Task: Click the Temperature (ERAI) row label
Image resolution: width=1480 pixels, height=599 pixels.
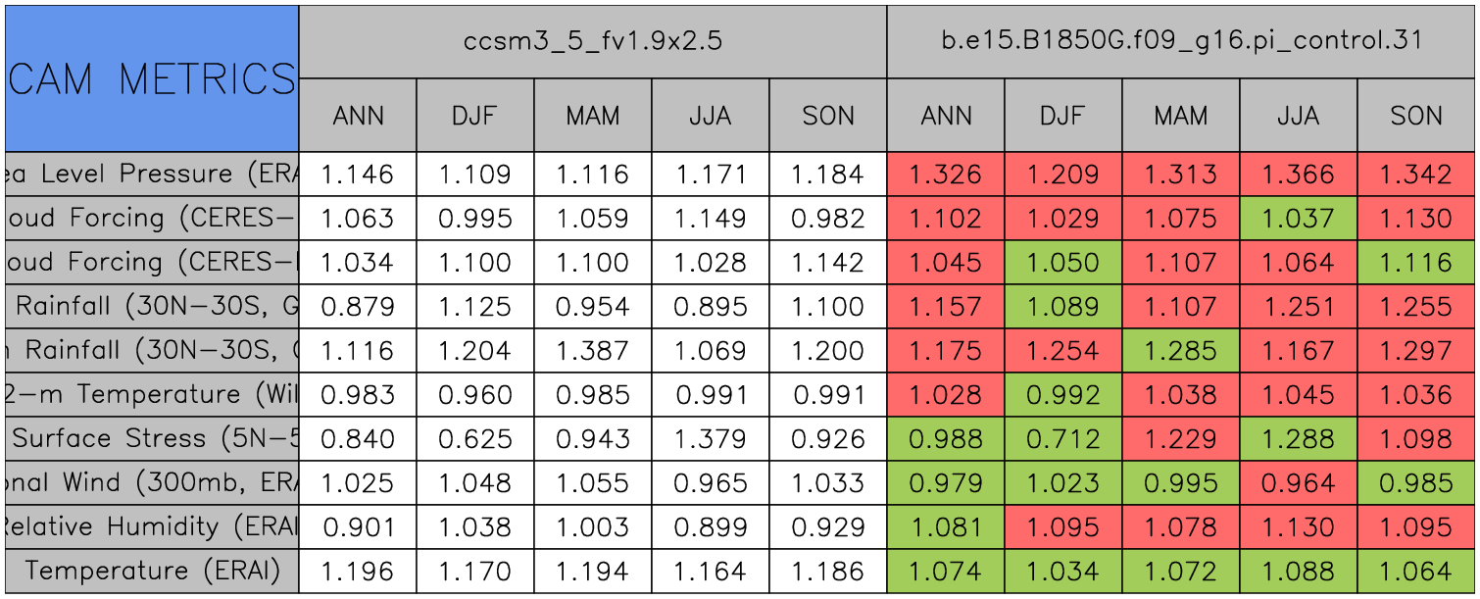Action: [x=152, y=571]
